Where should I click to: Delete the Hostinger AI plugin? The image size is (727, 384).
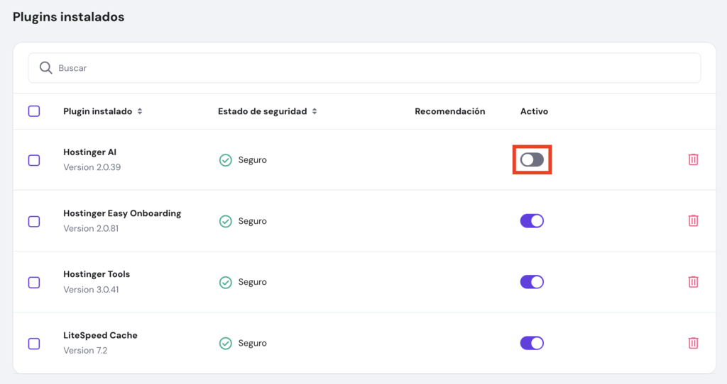(x=694, y=159)
